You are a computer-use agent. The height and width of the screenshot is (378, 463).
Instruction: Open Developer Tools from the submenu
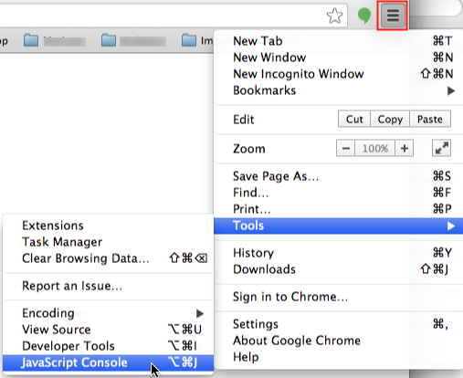coord(108,346)
